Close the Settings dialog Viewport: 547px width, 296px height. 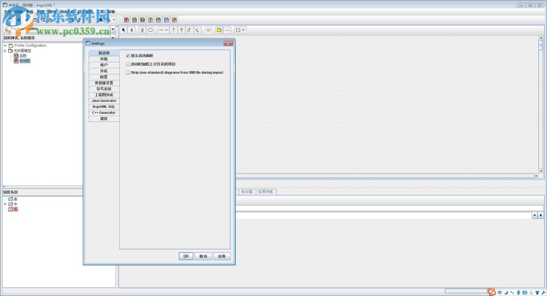[228, 43]
